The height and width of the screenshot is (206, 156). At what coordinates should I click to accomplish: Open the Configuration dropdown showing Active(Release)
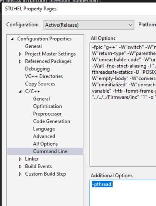click(89, 25)
